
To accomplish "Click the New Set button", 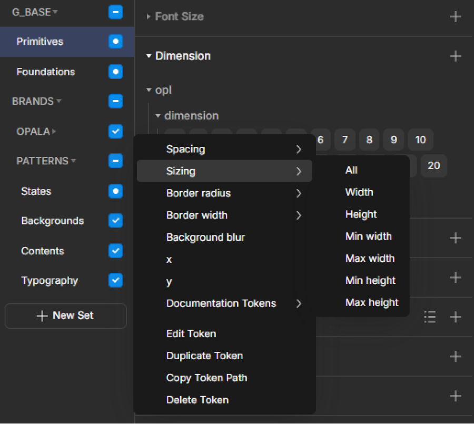I will click(x=65, y=316).
